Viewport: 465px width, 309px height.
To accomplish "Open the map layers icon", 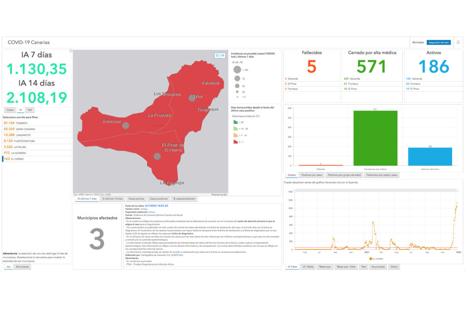I will [223, 55].
